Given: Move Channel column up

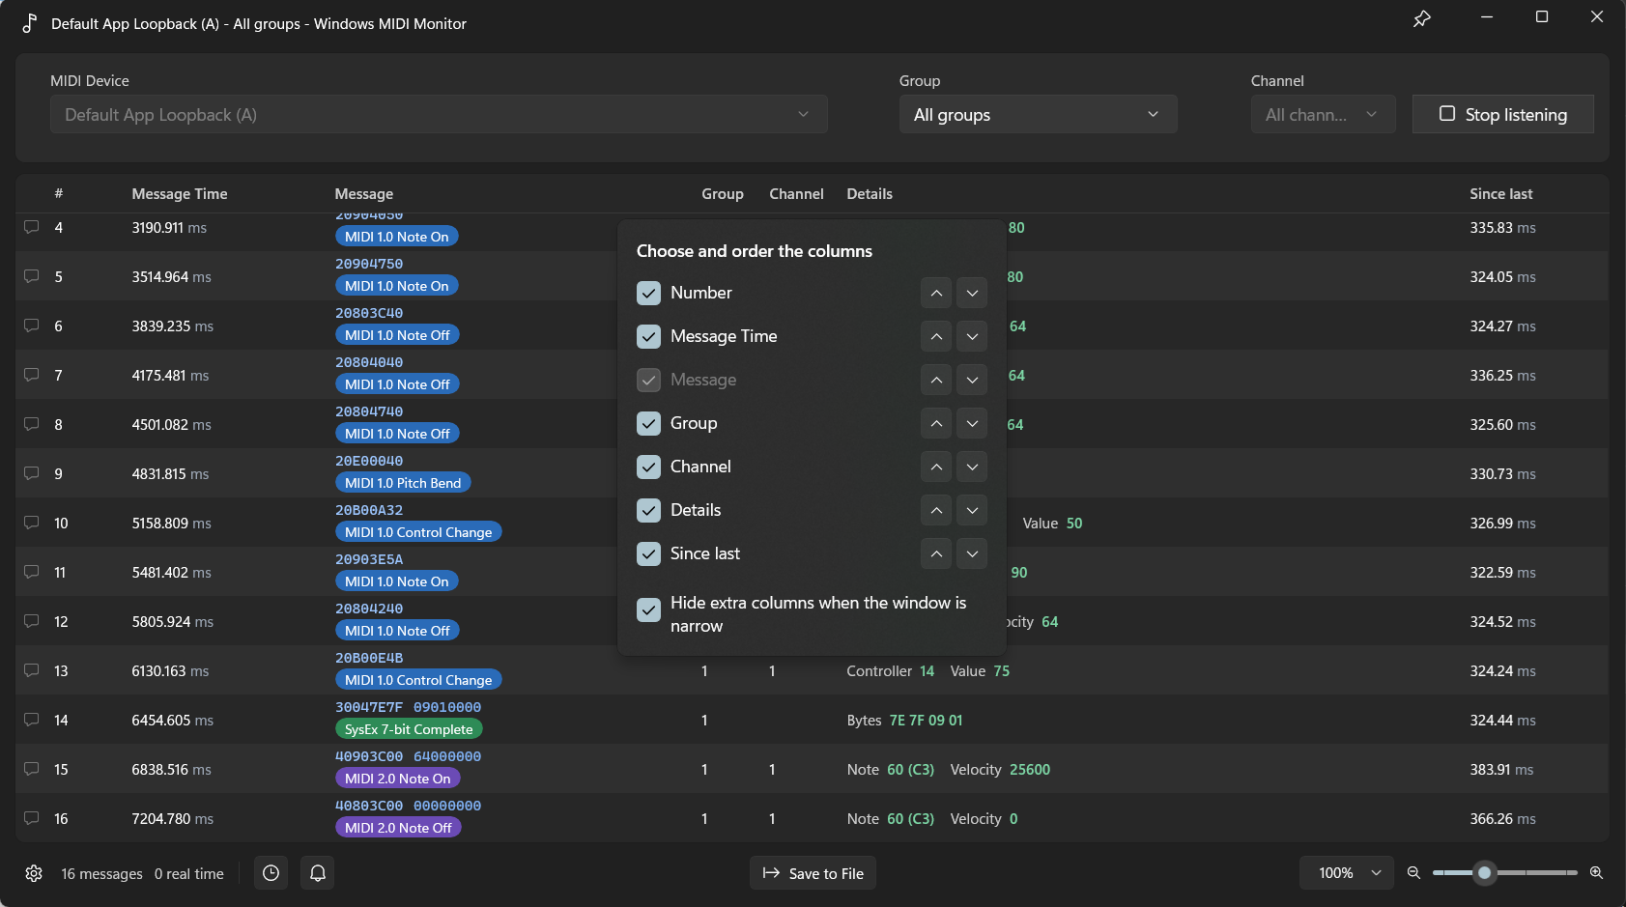Looking at the screenshot, I should 936,467.
